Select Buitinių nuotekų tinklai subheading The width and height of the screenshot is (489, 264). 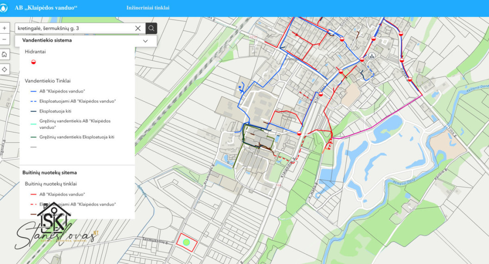[51, 184]
